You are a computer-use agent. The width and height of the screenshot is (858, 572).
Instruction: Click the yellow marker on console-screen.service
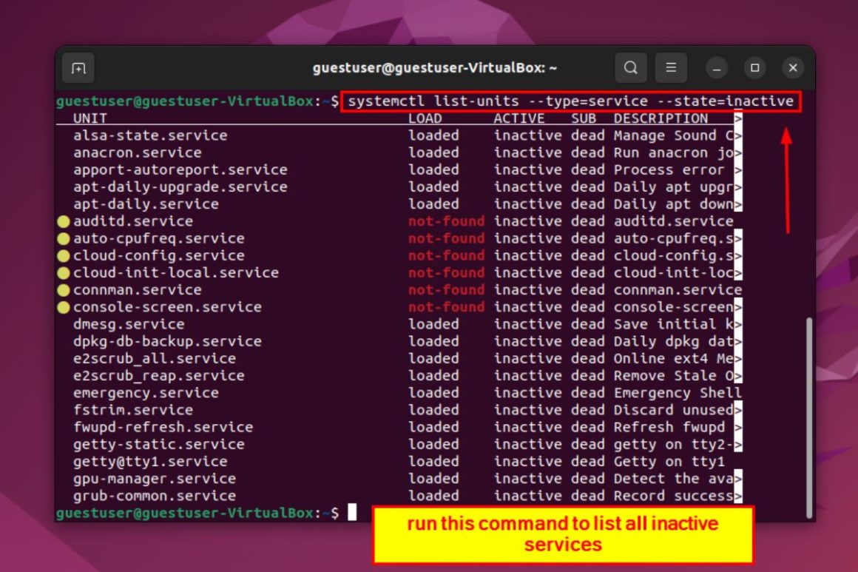64,306
